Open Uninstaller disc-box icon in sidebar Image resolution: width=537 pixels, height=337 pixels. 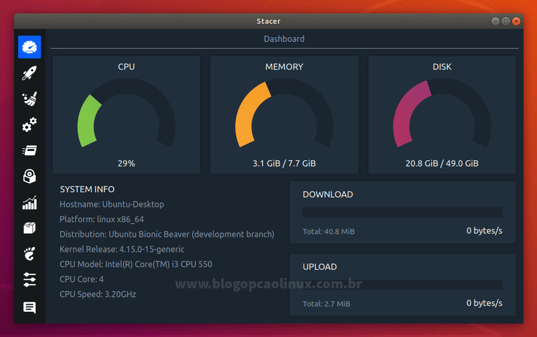click(30, 177)
